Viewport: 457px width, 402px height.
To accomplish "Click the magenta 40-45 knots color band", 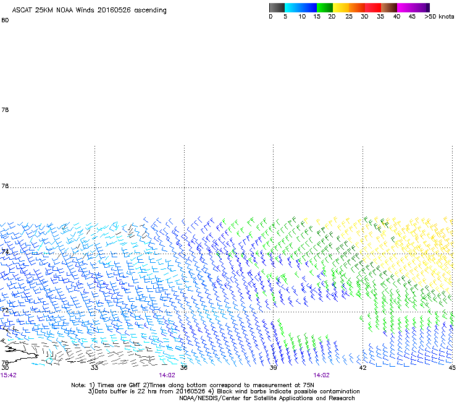I will pos(405,7).
